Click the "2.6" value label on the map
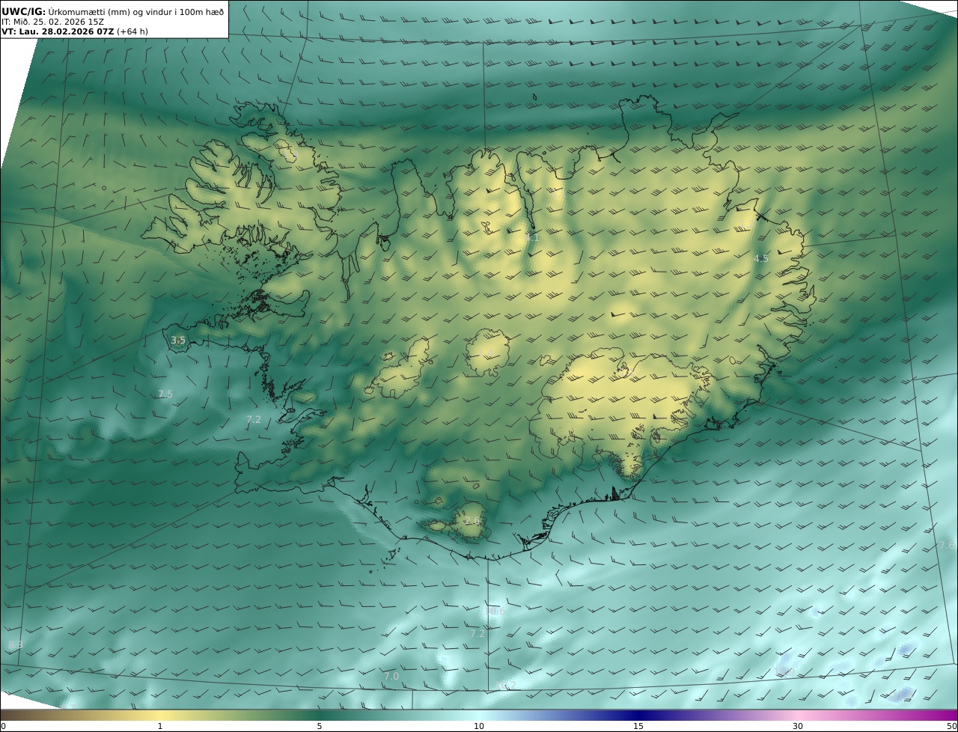Image resolution: width=958 pixels, height=732 pixels. pyautogui.click(x=472, y=520)
